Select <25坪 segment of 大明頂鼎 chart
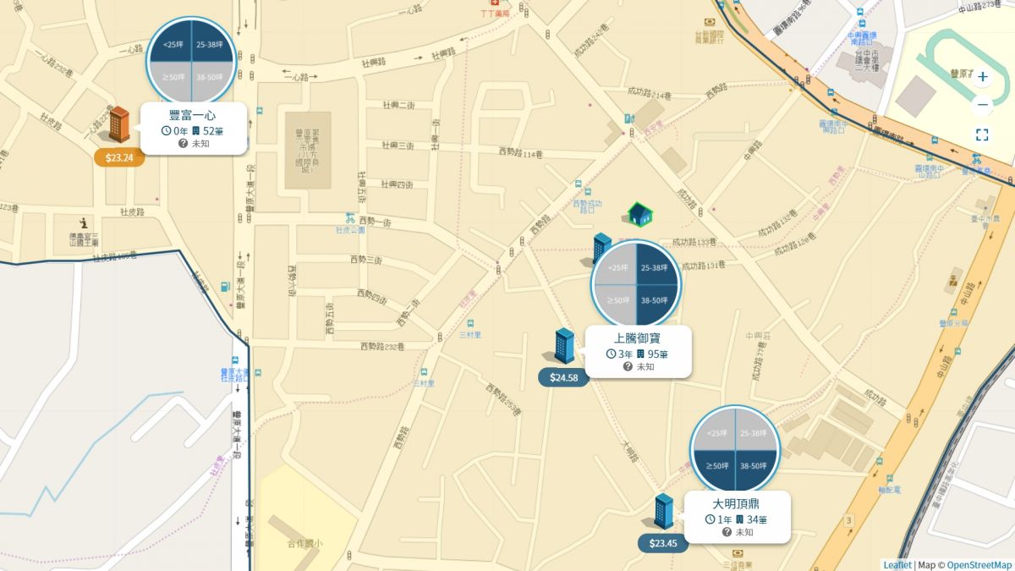This screenshot has height=571, width=1015. [716, 433]
